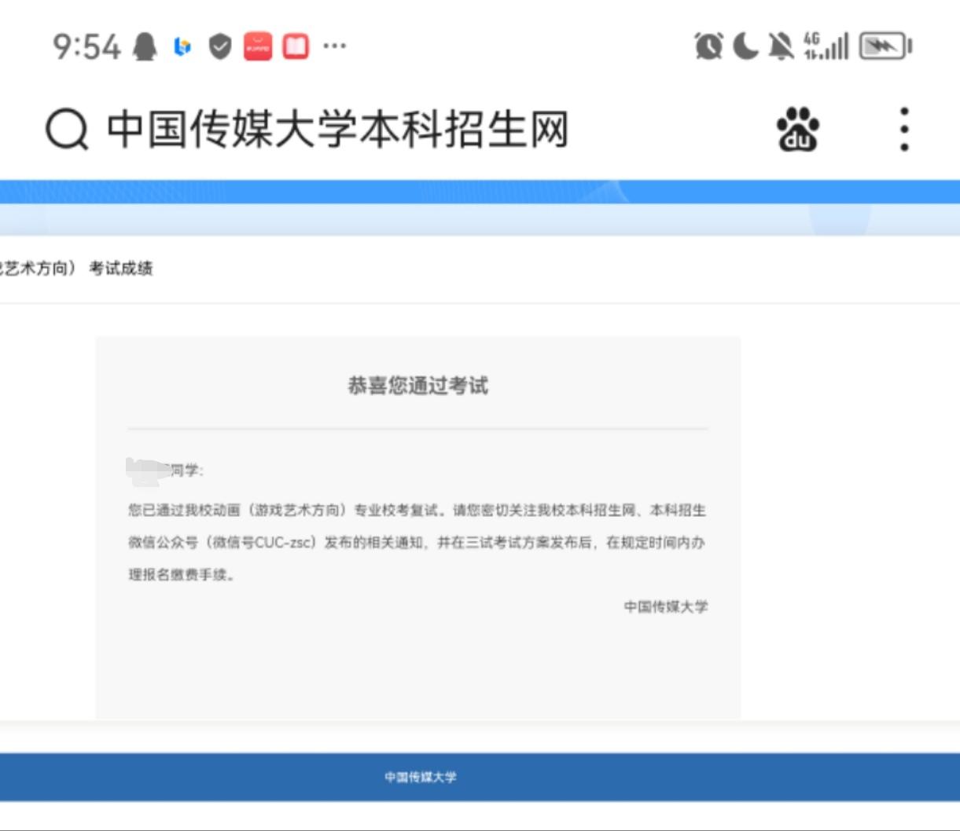Select the 考试成绩 page heading
The width and height of the screenshot is (960, 831).
pyautogui.click(x=121, y=269)
